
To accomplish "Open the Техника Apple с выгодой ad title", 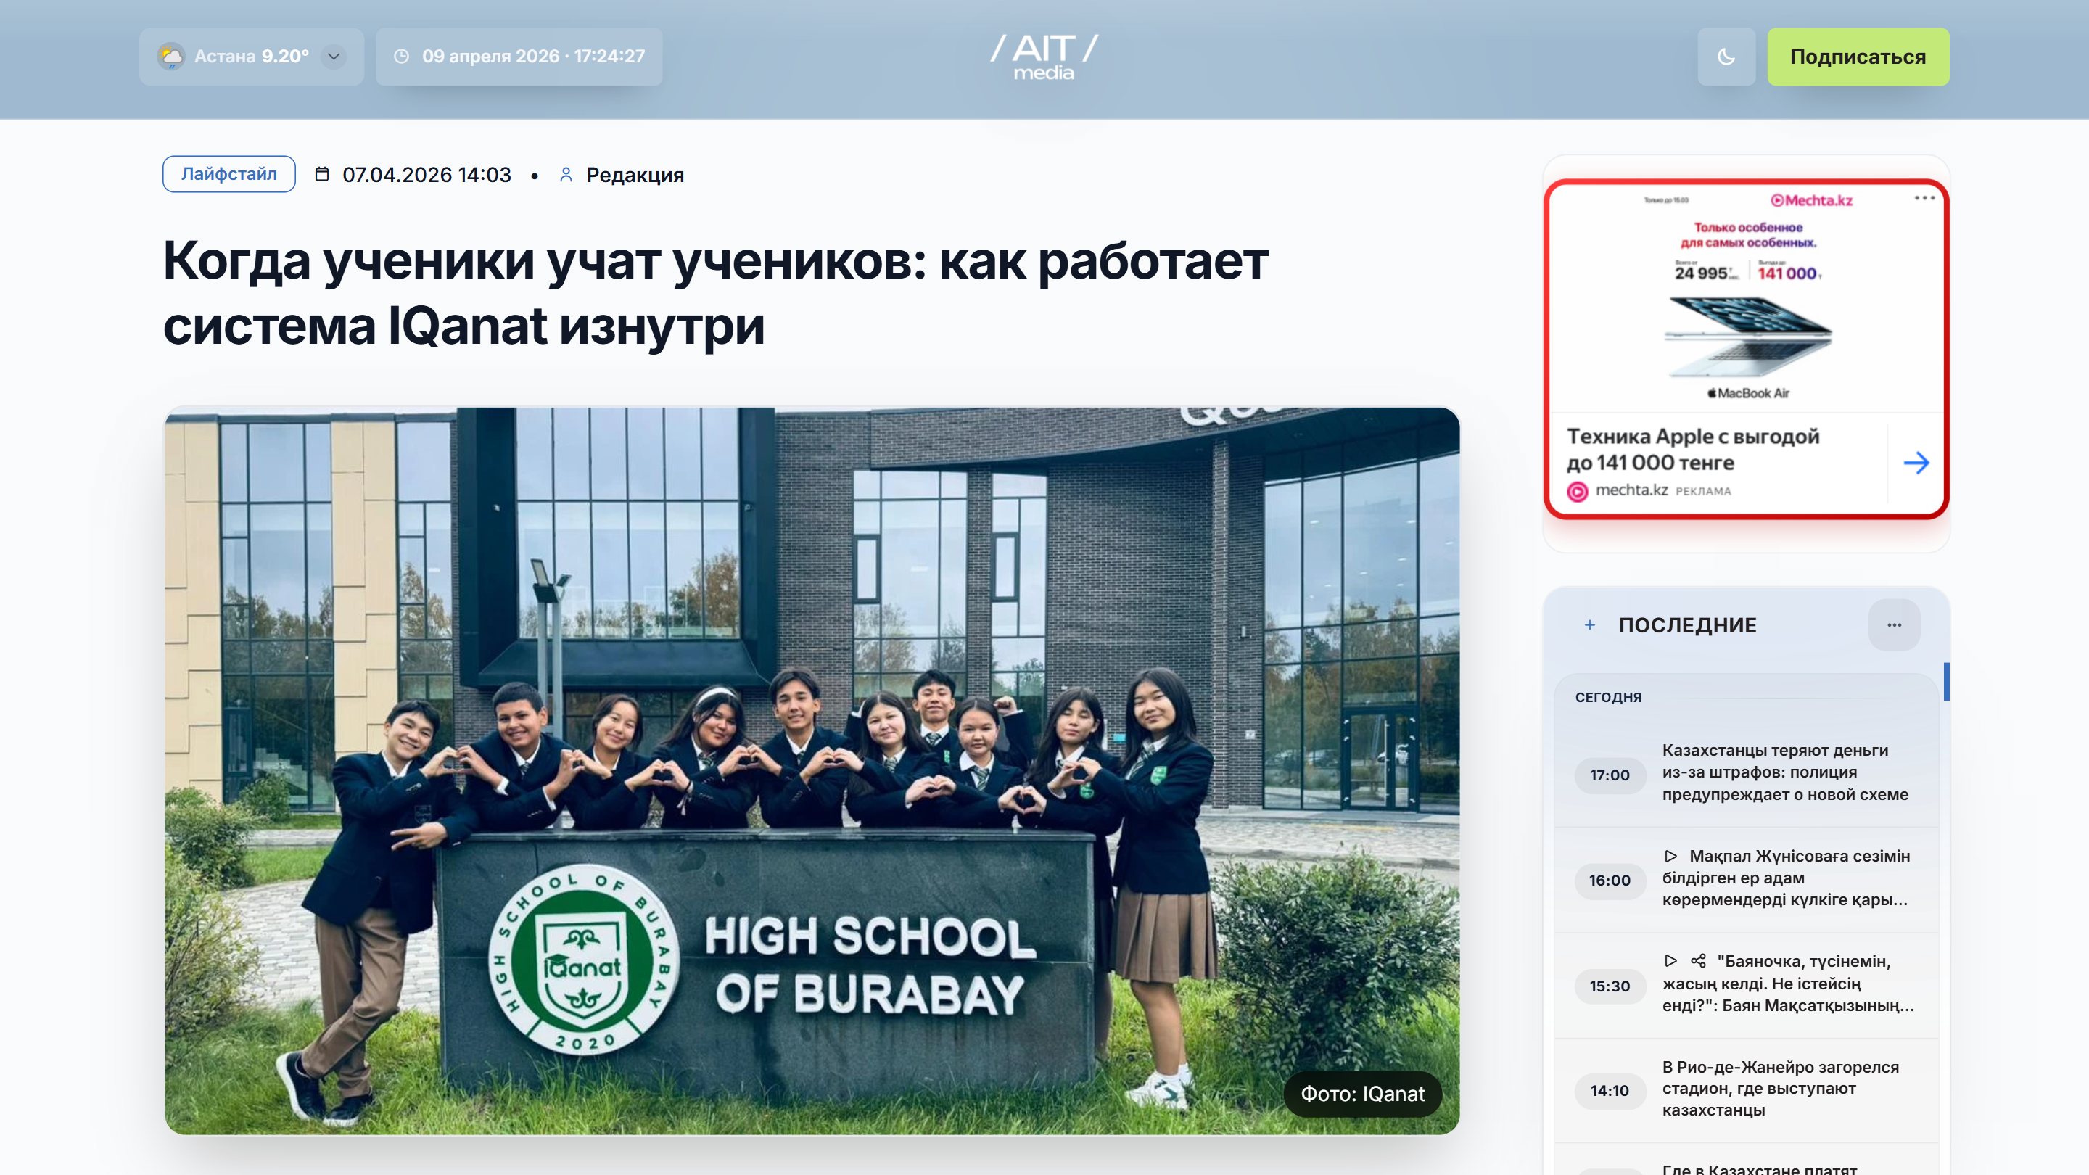I will (1692, 449).
